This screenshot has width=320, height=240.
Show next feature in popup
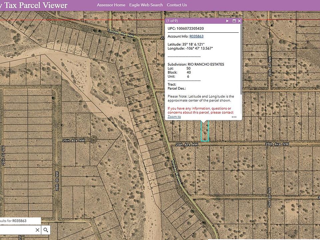click(x=227, y=21)
